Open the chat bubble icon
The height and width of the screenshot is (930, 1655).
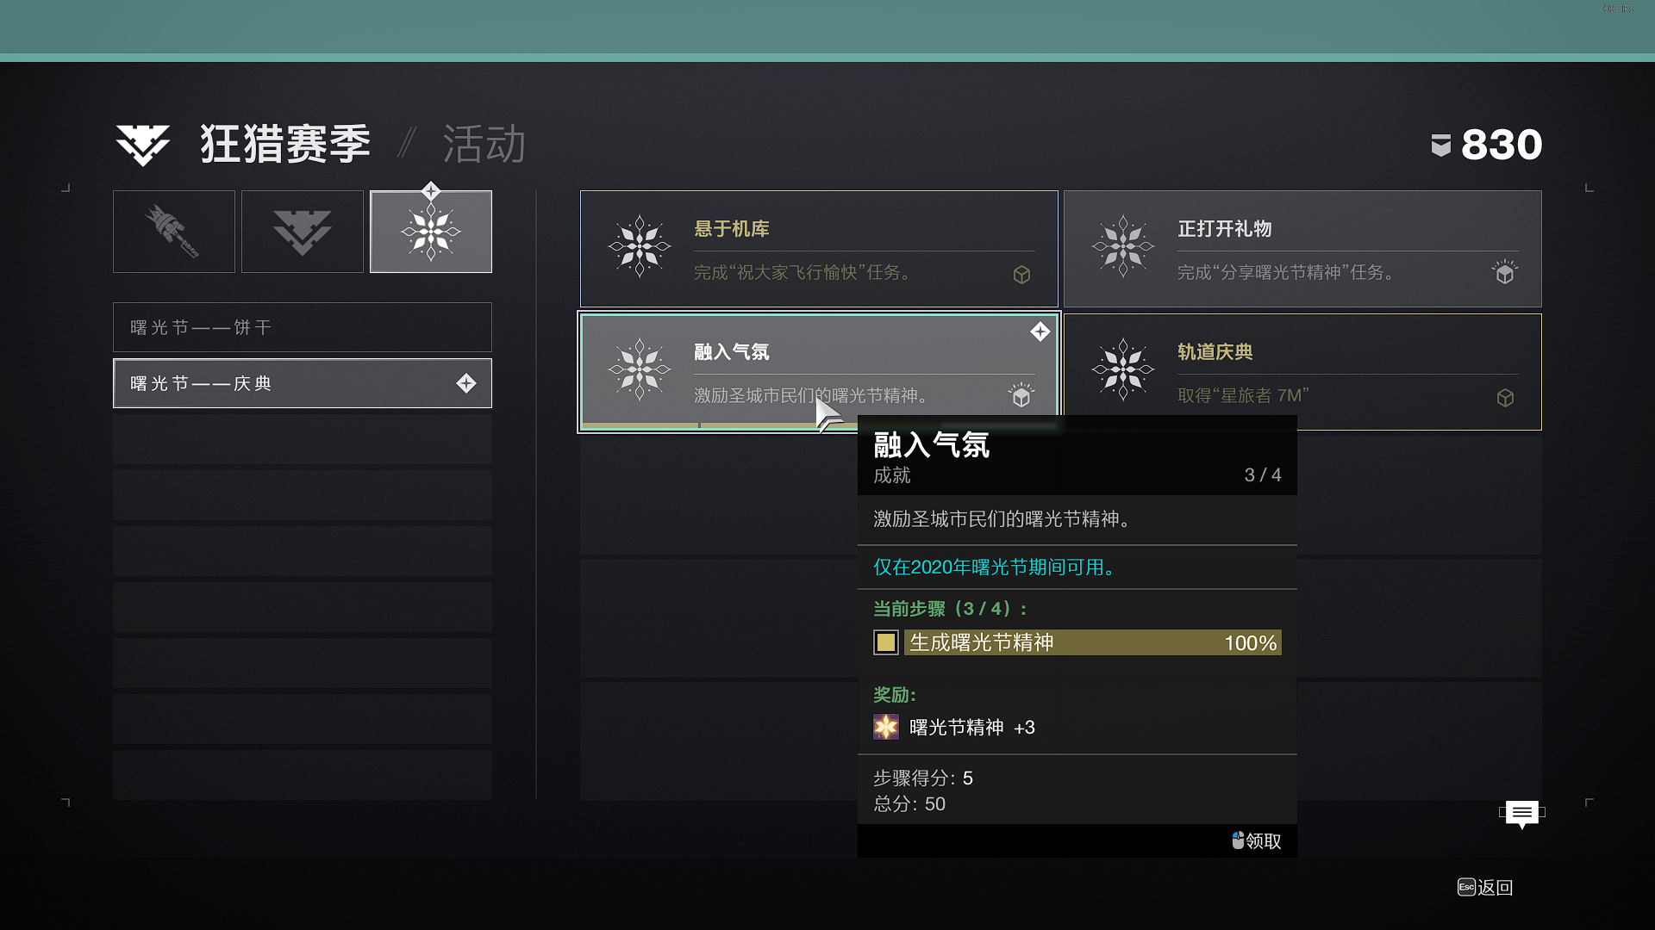(1522, 813)
